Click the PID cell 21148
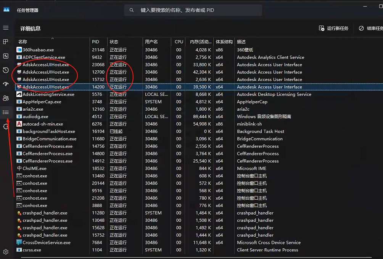Screen dimensions: 383x259 (x=98, y=50)
